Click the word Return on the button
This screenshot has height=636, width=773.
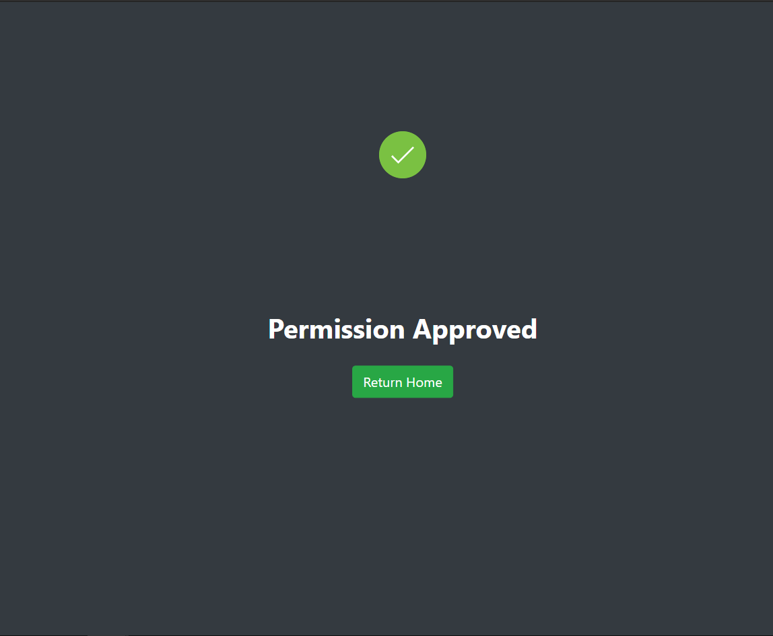point(382,382)
